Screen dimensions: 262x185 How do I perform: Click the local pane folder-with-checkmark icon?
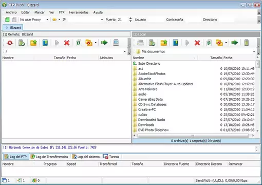219,43
